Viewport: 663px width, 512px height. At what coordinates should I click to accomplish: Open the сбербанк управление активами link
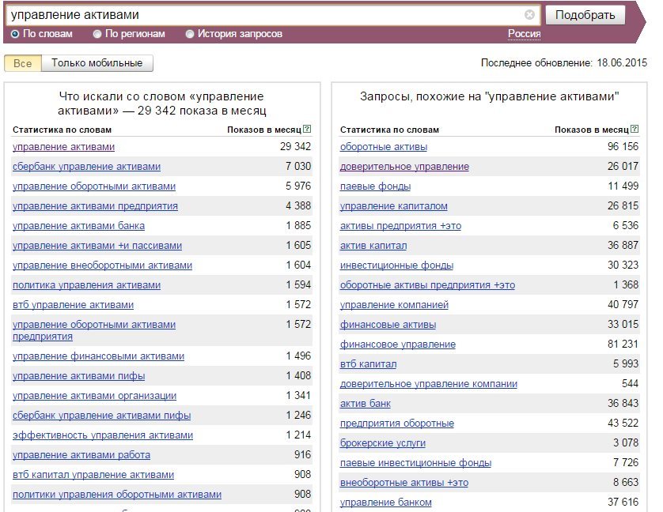[x=87, y=167]
